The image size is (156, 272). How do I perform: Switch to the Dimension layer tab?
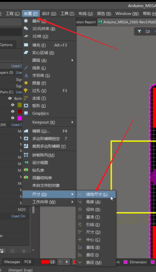(x=135, y=262)
